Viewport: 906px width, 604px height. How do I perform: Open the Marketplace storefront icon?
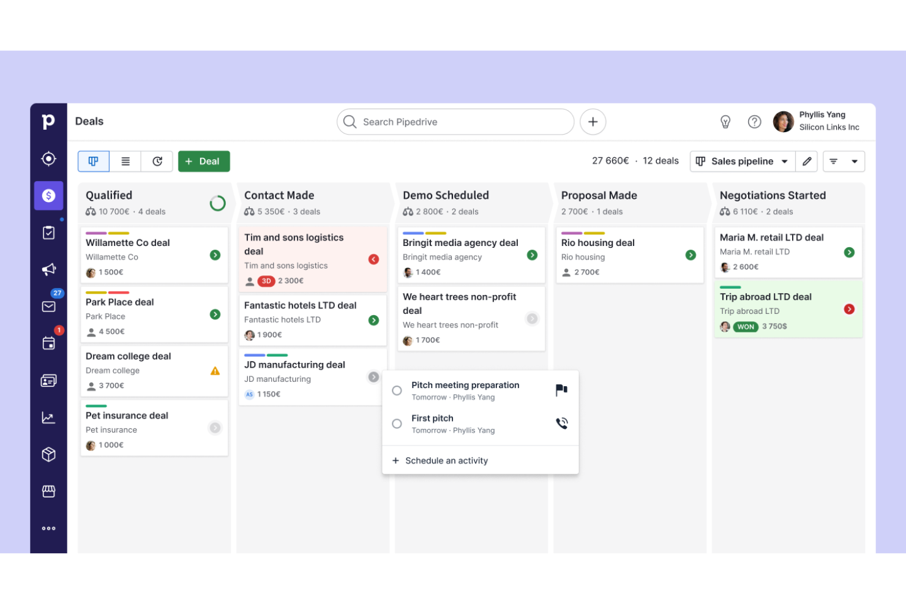pyautogui.click(x=48, y=491)
